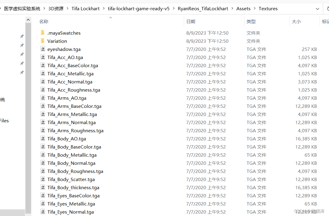Viewport: 329px width, 216px height.
Task: Select the Tifa_Body_Roughness.tga file icon
Action: [x=43, y=171]
